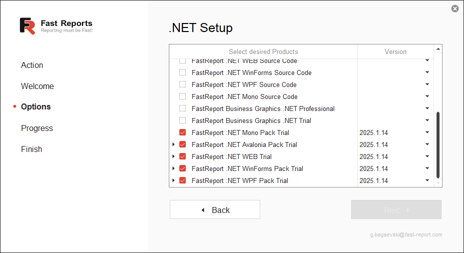Go to the Action step
464x253 pixels.
coord(32,65)
